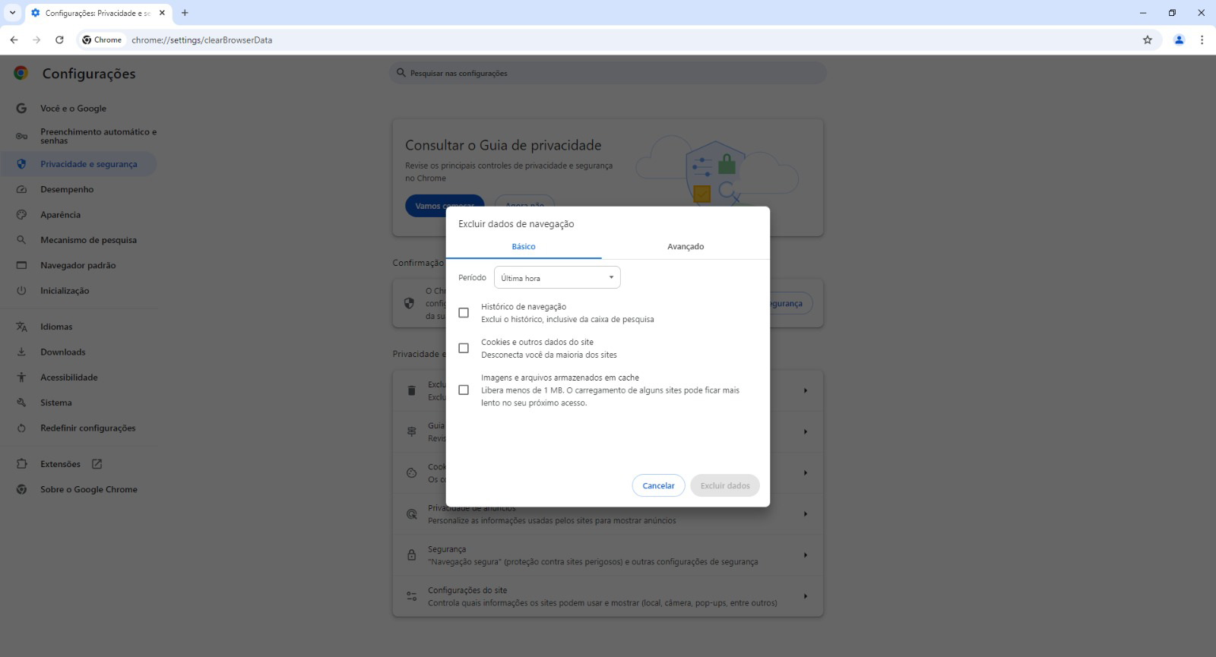Viewport: 1216px width, 657px height.
Task: Bookmark this page with star icon
Action: pos(1148,39)
